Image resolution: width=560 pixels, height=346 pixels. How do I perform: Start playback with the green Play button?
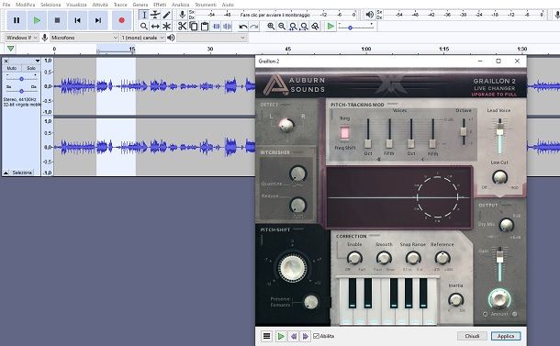(37, 20)
